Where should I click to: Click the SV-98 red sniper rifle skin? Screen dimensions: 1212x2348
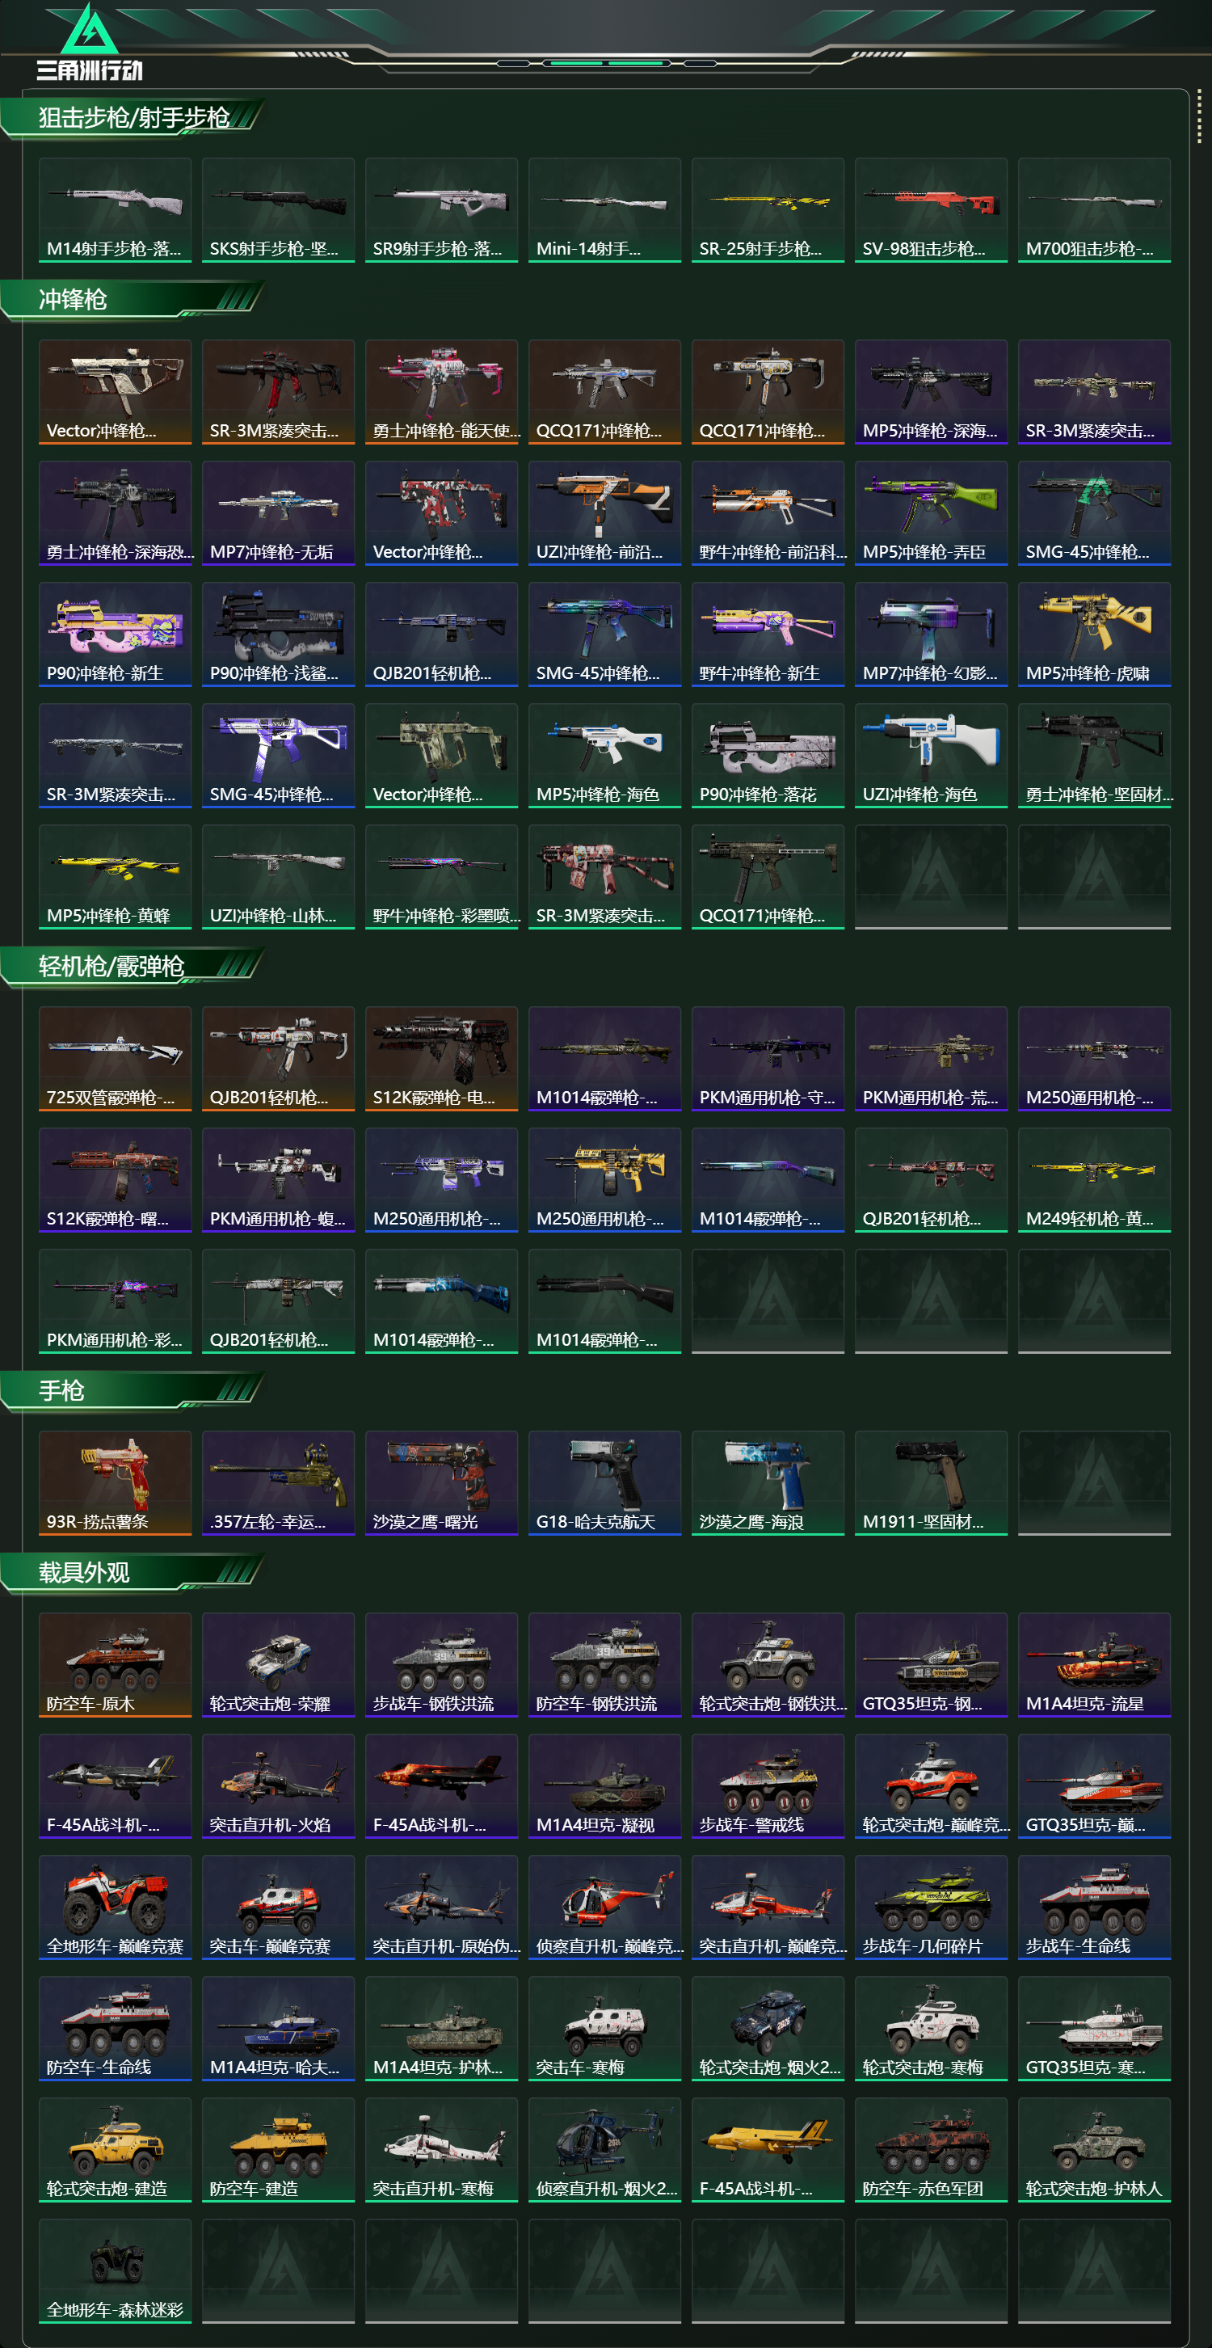tap(931, 211)
